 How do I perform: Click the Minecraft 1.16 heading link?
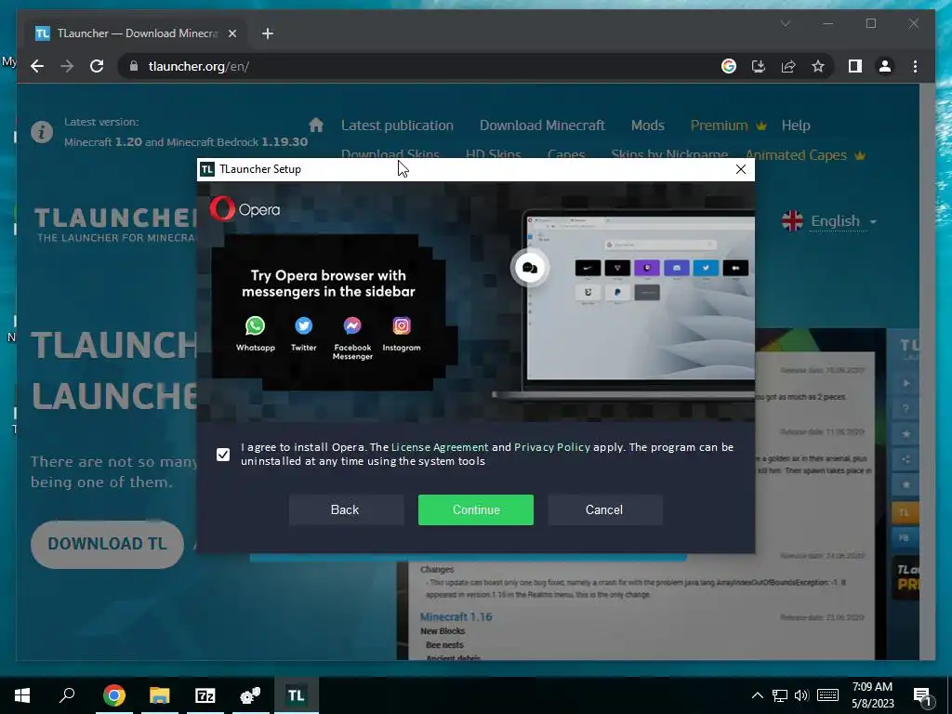(x=456, y=616)
